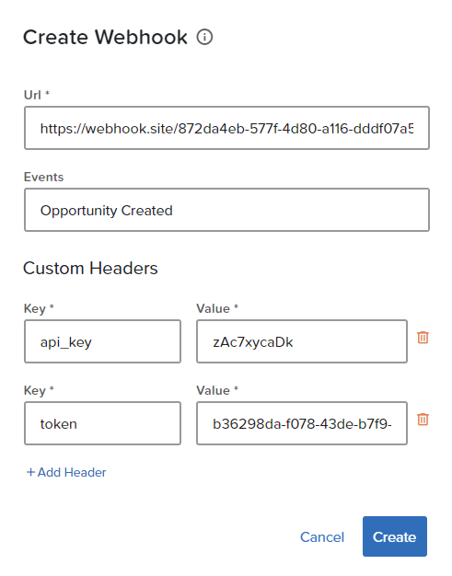Click the Events field label
The width and height of the screenshot is (452, 576).
44,177
